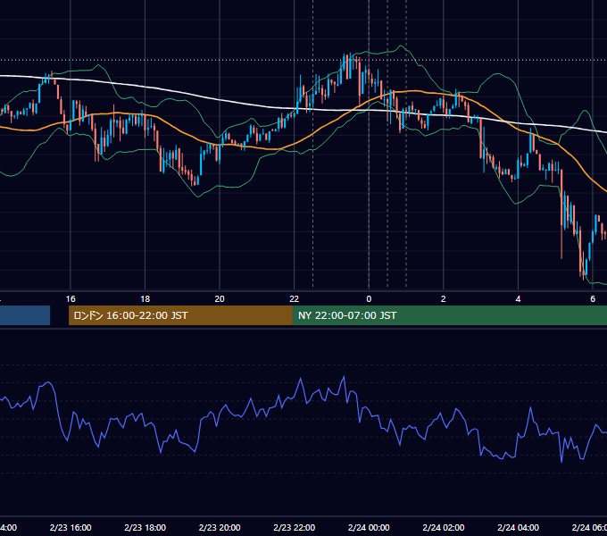This screenshot has height=536, width=607.
Task: Click the NY 22:00-07:00 JST session bar
Action: click(449, 315)
